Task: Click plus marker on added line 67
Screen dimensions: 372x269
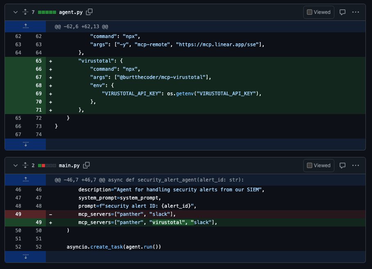Action: (50, 78)
